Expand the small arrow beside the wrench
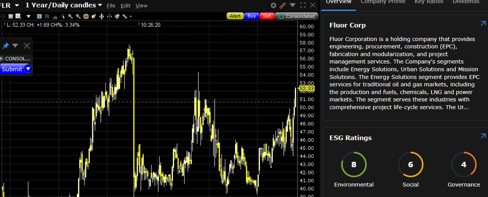488x197 pixels. (x=131, y=16)
